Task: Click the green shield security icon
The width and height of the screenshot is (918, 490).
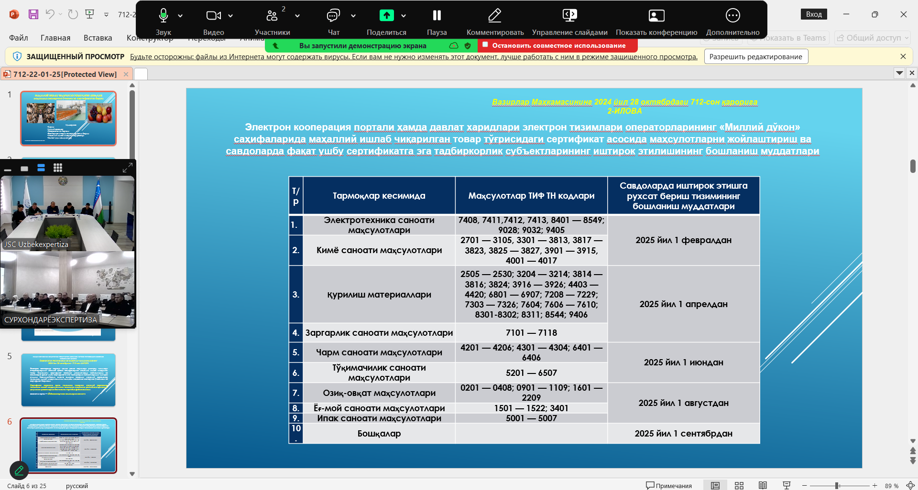Action: tap(468, 46)
